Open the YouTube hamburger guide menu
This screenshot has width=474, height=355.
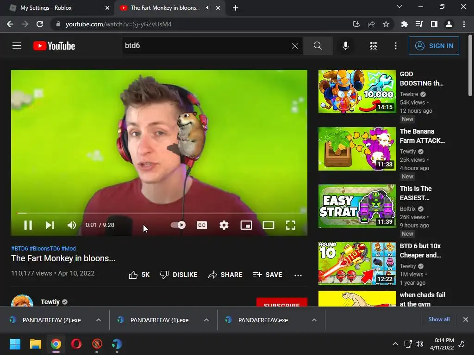[17, 46]
